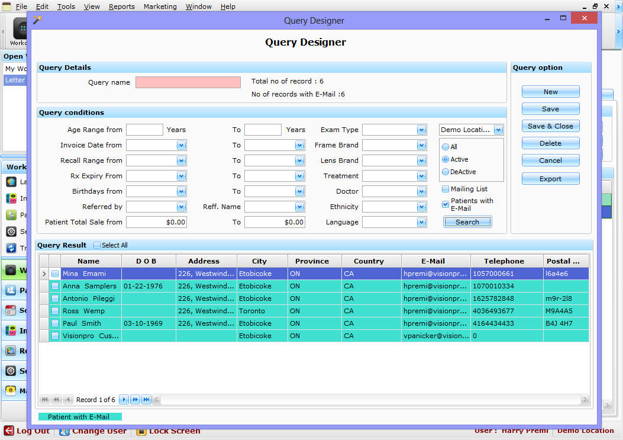Open the Birthdays from dropdown
Viewport: 623px width, 440px height.
[x=181, y=191]
